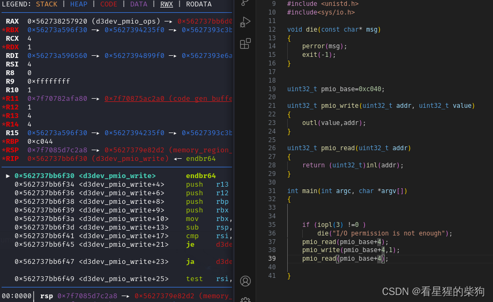
Task: Click the exit(-1) statement
Action: pyautogui.click(x=319, y=55)
